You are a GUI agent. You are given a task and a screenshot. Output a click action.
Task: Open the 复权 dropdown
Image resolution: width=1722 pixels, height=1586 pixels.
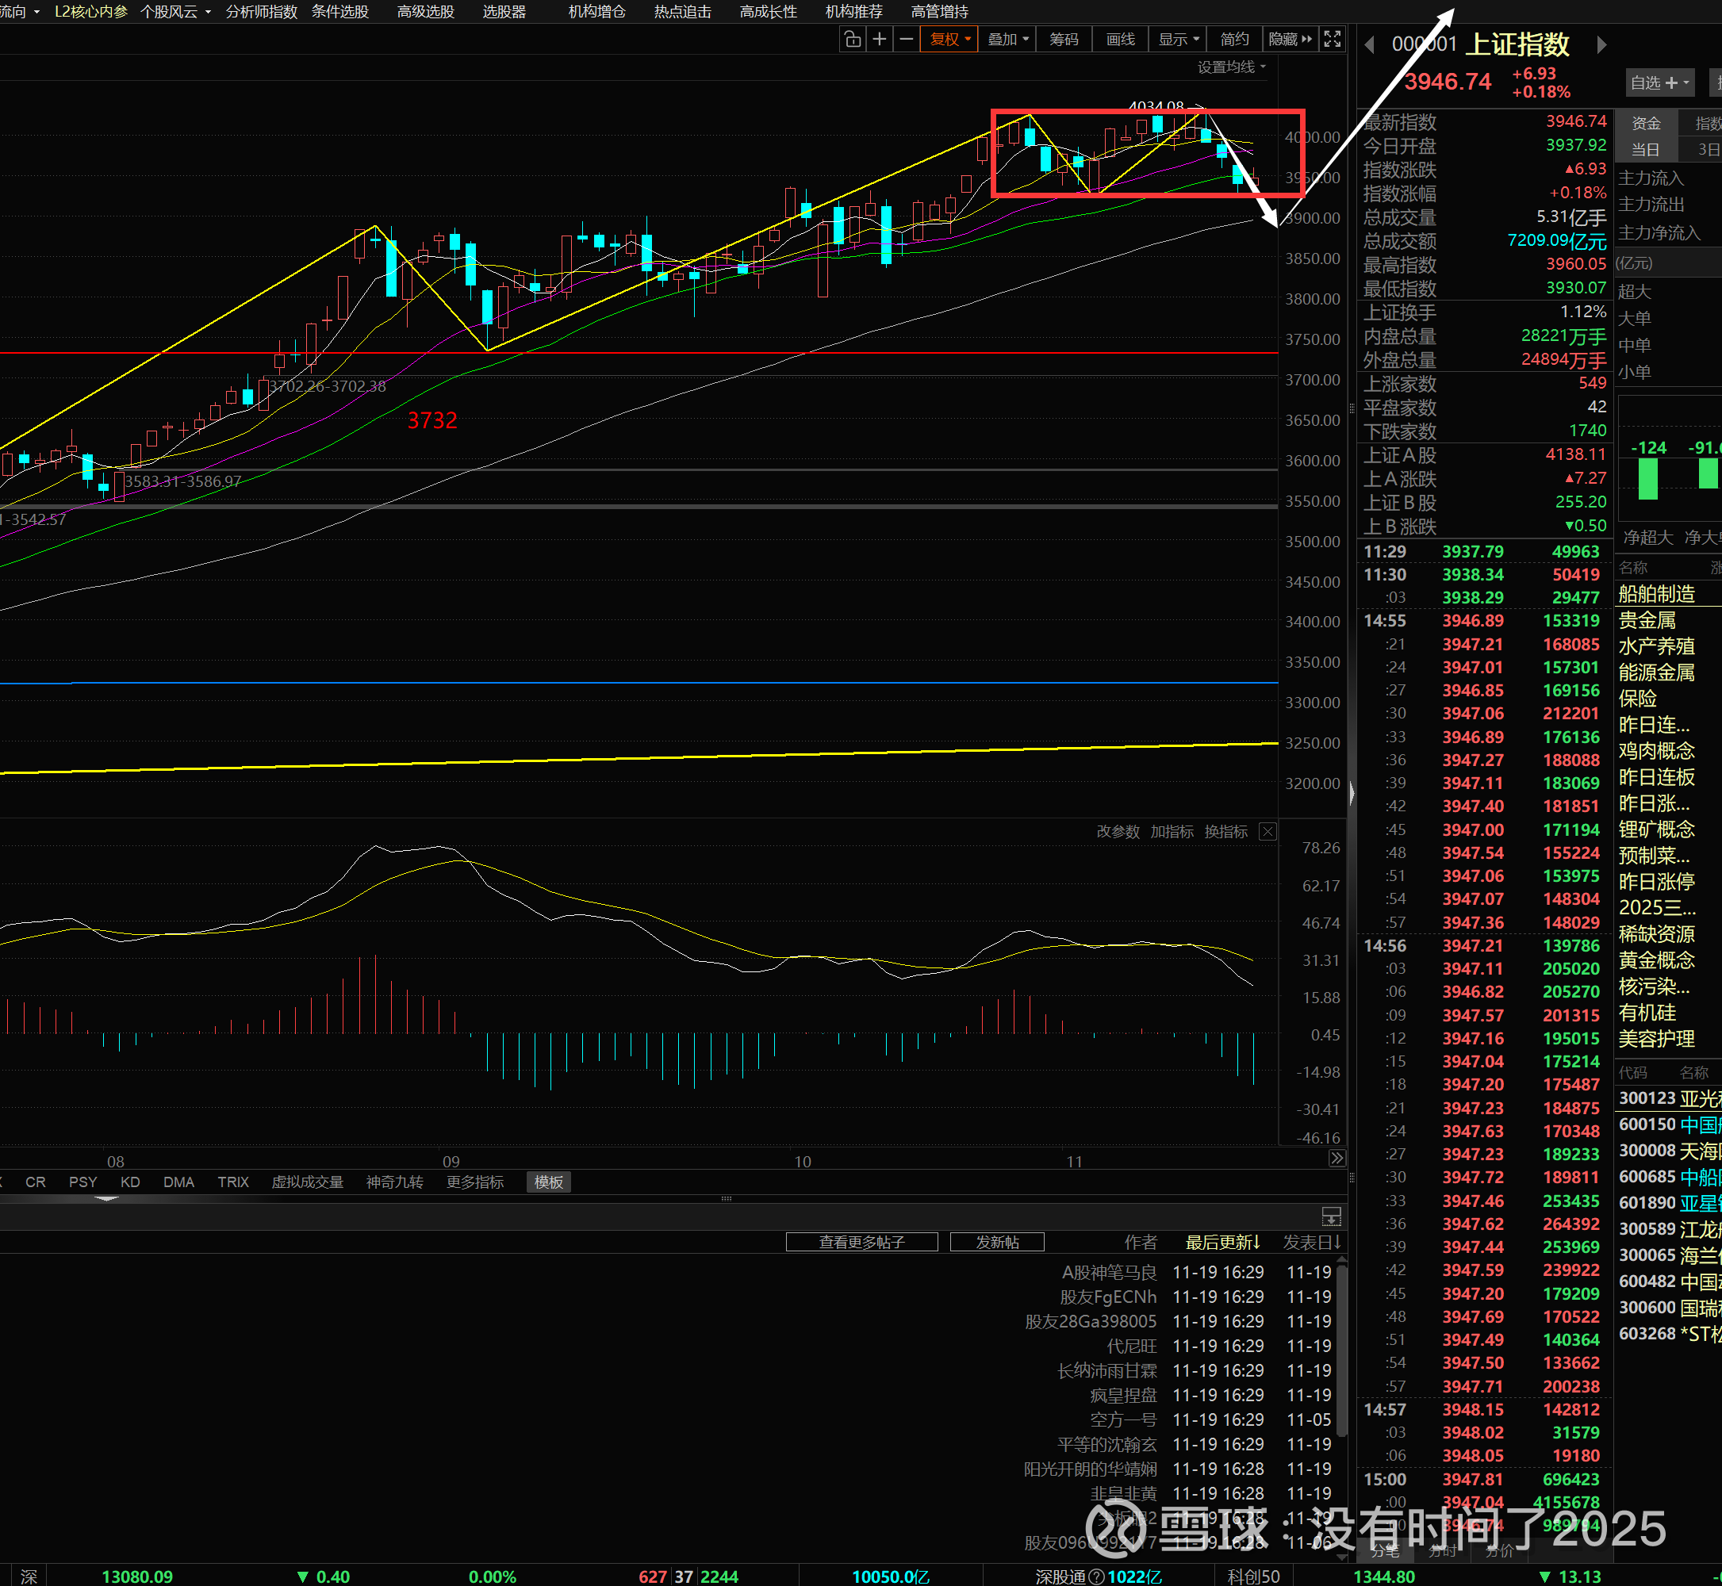949,40
